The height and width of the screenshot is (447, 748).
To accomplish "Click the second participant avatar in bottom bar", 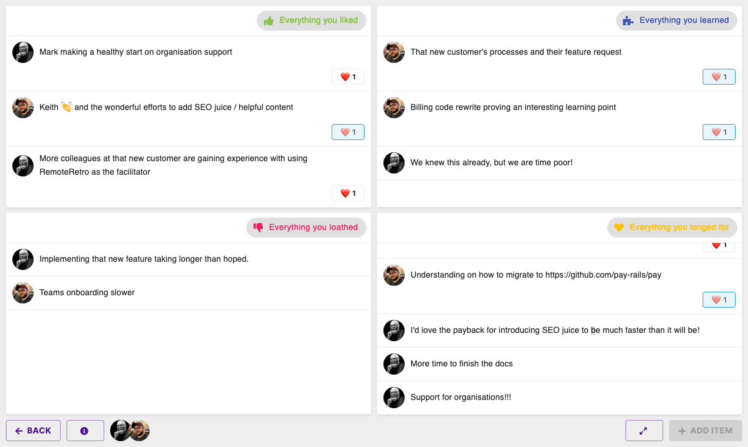I will [x=140, y=431].
